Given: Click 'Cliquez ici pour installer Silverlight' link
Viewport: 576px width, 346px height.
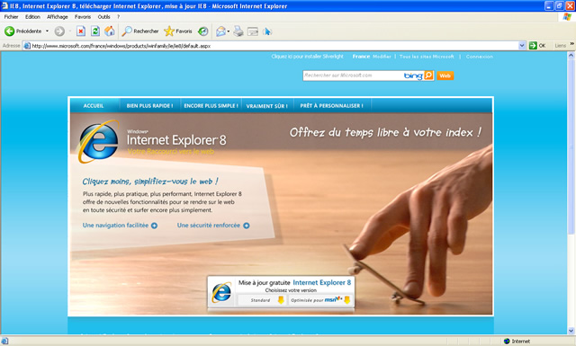Looking at the screenshot, I should pos(307,57).
